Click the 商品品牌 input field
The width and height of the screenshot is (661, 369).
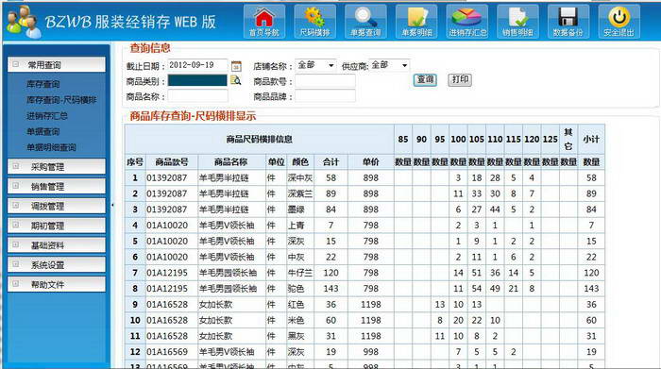click(x=325, y=96)
